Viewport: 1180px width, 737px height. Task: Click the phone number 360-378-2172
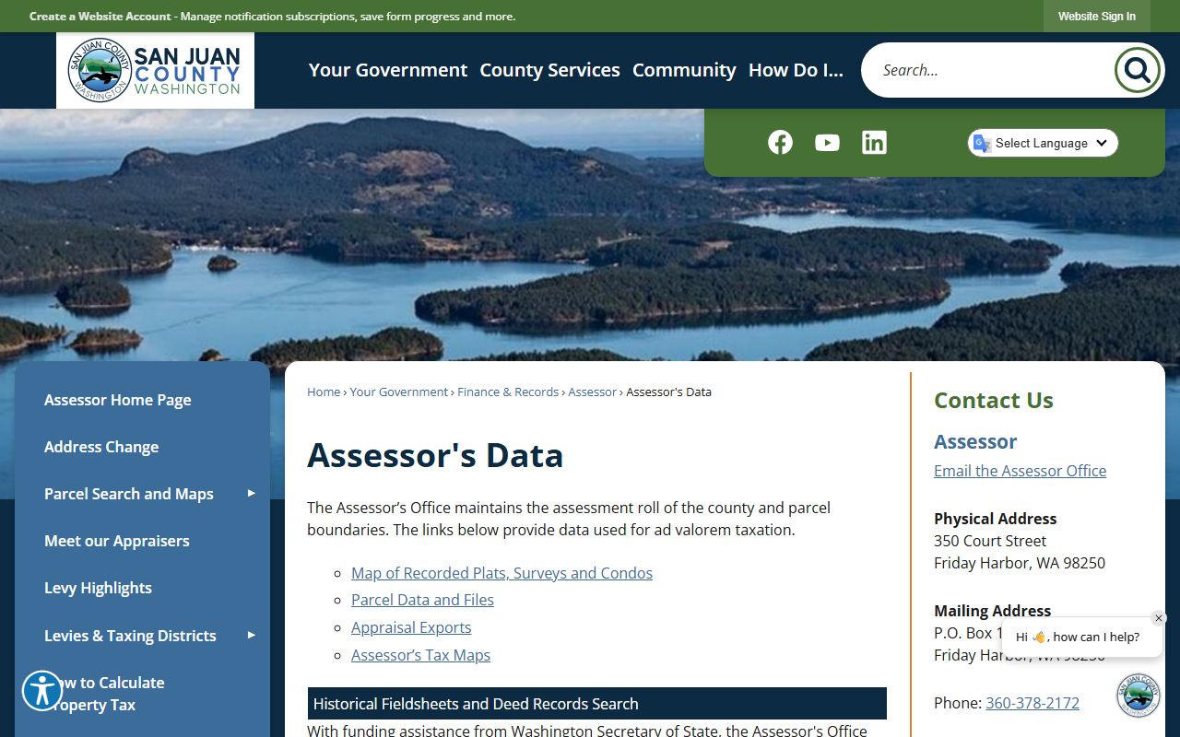click(1032, 703)
